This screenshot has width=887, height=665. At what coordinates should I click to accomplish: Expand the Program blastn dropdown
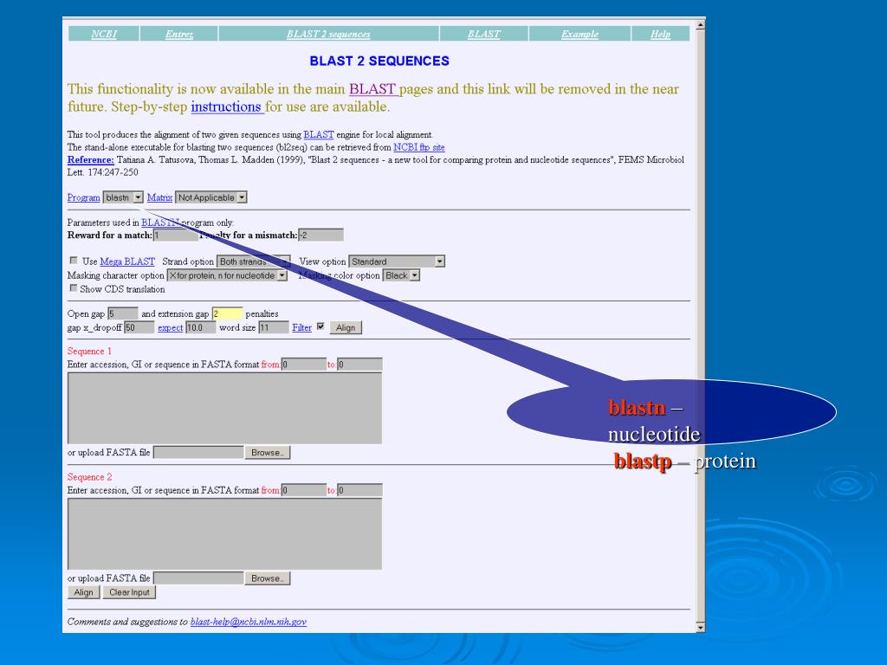pos(123,197)
